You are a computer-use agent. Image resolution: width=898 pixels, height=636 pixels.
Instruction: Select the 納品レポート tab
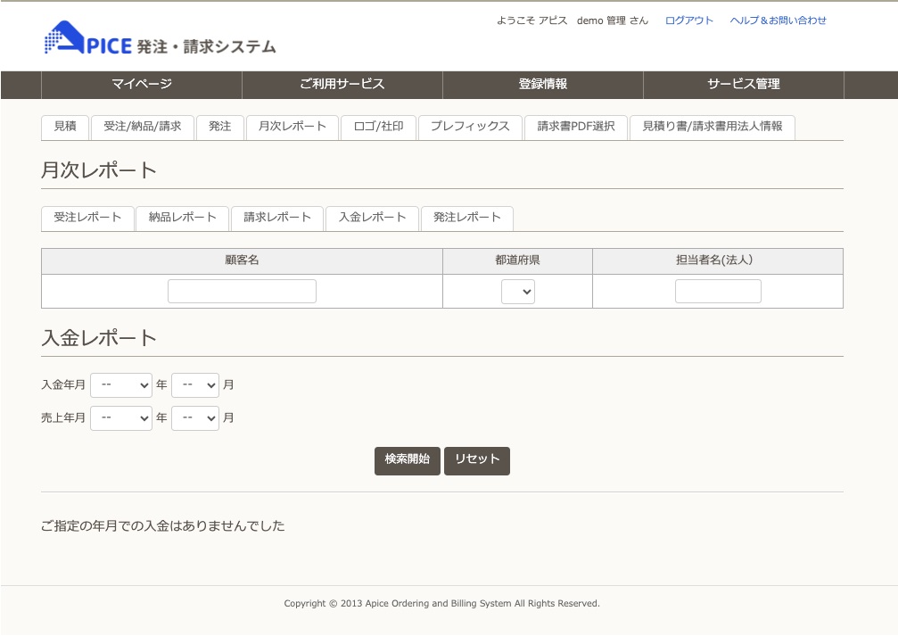click(x=182, y=218)
